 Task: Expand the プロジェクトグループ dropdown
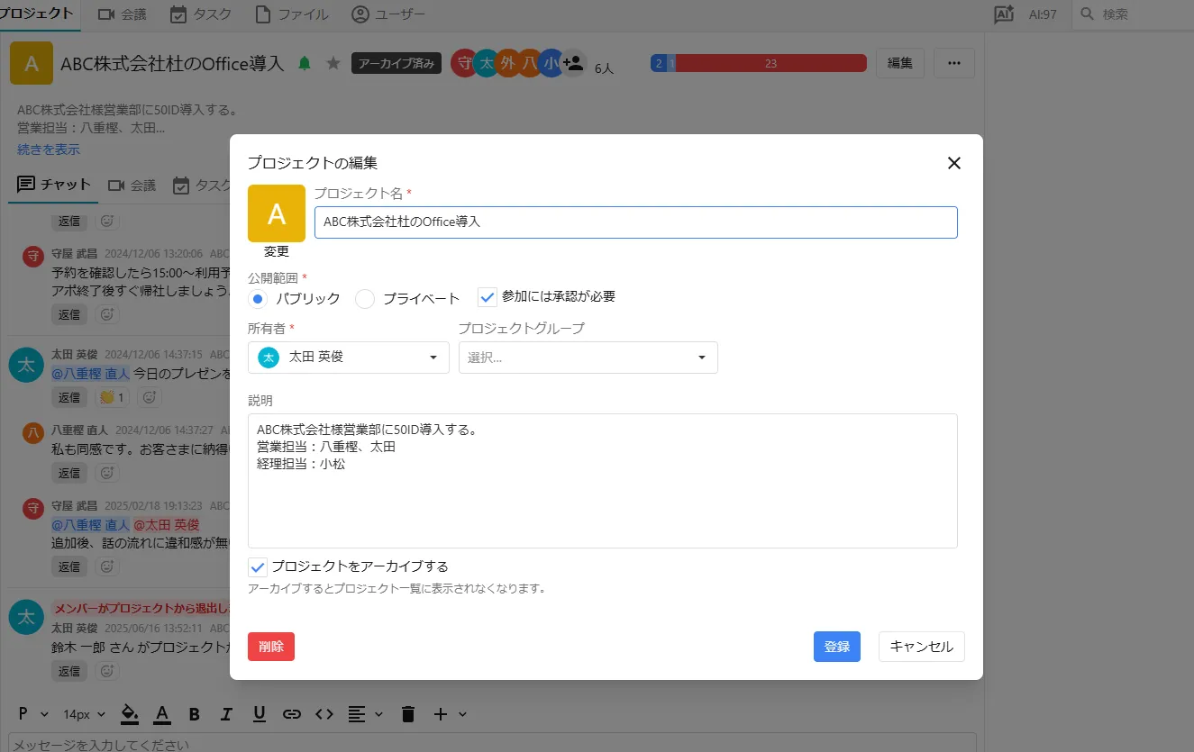[x=588, y=358]
